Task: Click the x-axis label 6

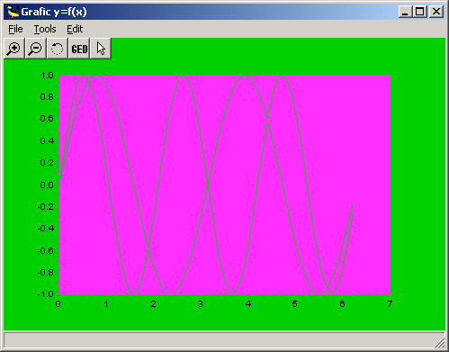Action: point(342,304)
